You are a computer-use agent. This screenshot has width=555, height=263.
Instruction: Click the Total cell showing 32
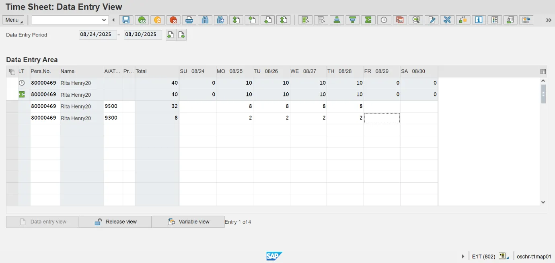click(x=157, y=106)
